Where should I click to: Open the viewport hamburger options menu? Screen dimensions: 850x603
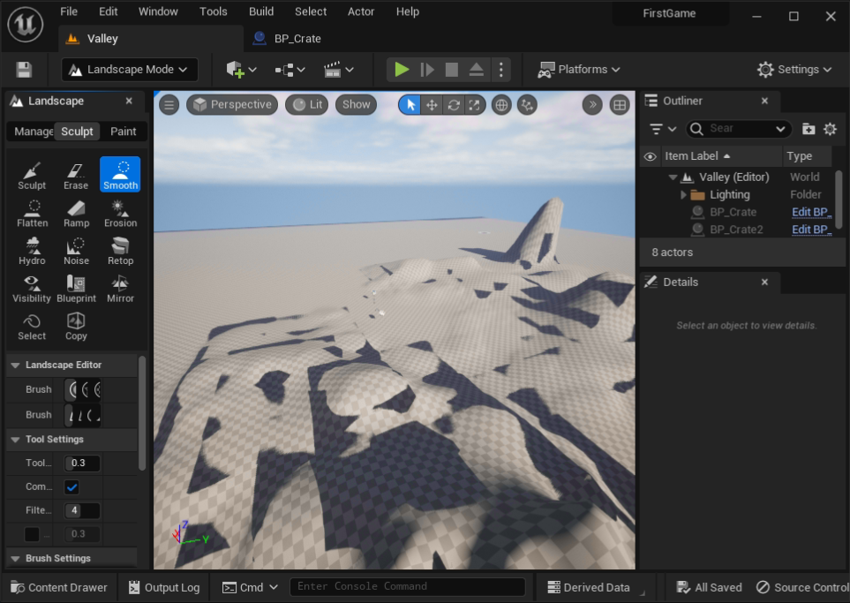(x=169, y=105)
